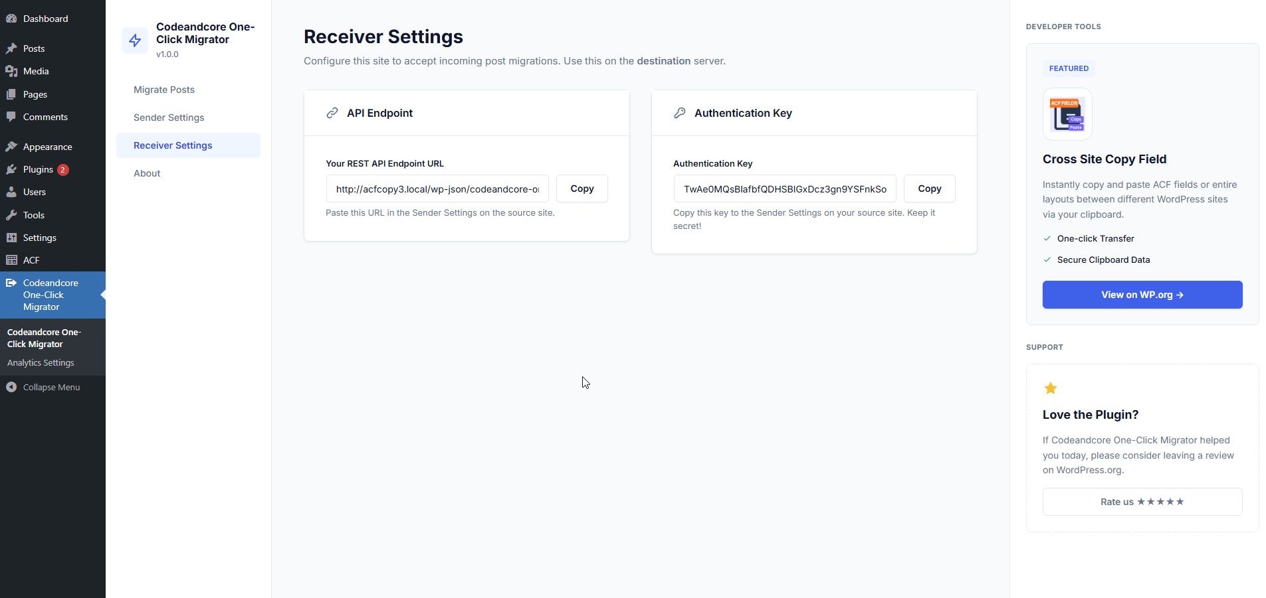Click the v1.0.0 version text

point(167,54)
